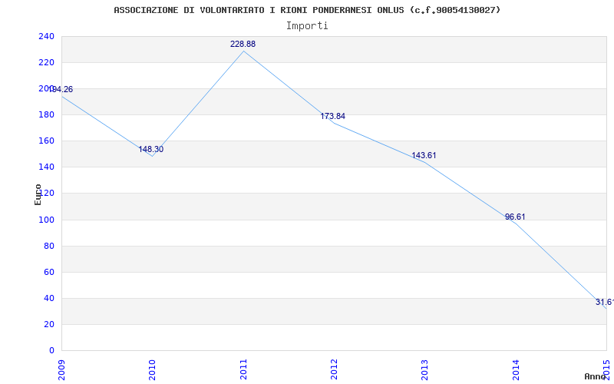
Task: Select the 'Importi' subtitle text
Action: click(x=307, y=26)
